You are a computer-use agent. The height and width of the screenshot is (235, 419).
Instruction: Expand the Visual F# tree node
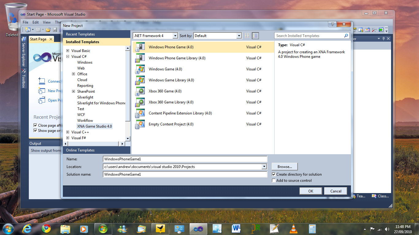coord(68,138)
